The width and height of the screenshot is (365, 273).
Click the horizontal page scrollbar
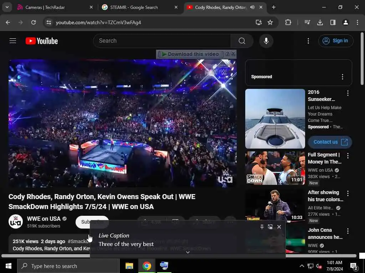pyautogui.click(x=179, y=256)
